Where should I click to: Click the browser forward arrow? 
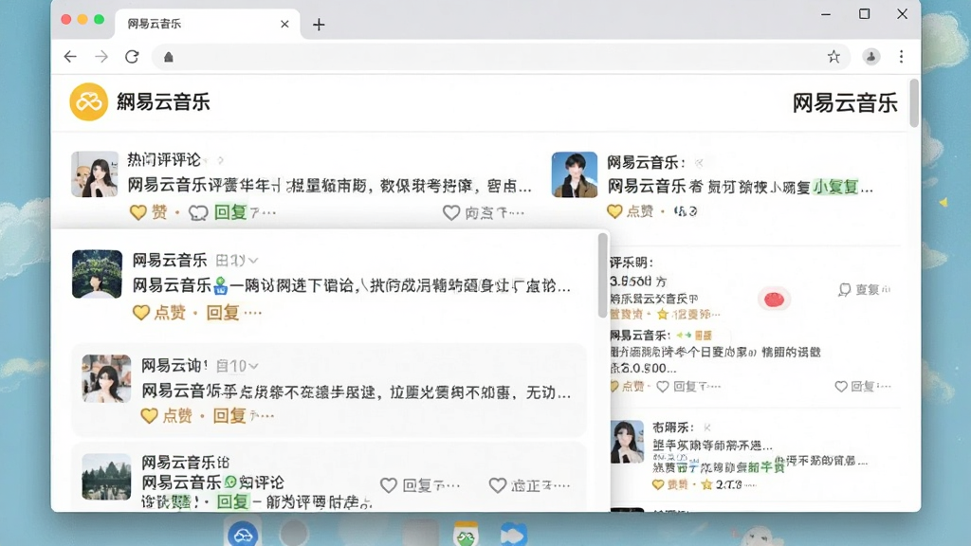click(101, 57)
